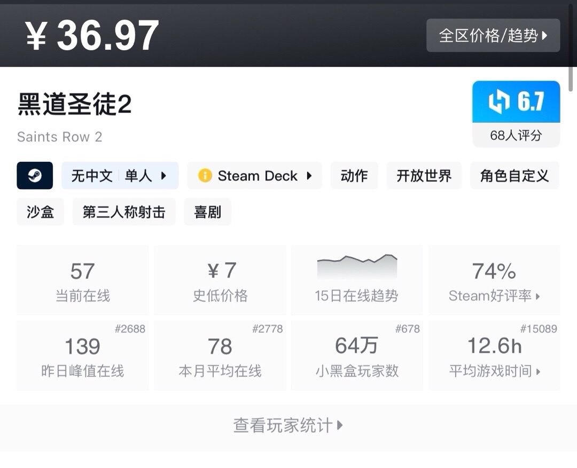Open the 74% Steam好评率 details
This screenshot has height=468, width=577.
(x=494, y=280)
